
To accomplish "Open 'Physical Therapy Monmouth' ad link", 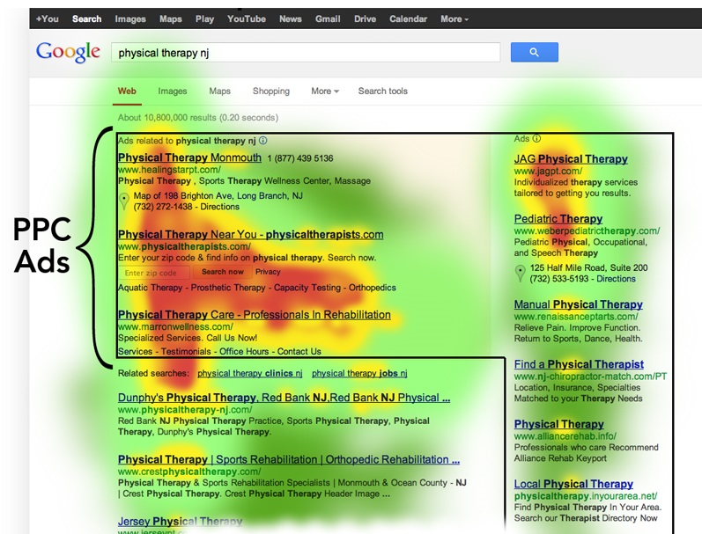I will (189, 157).
